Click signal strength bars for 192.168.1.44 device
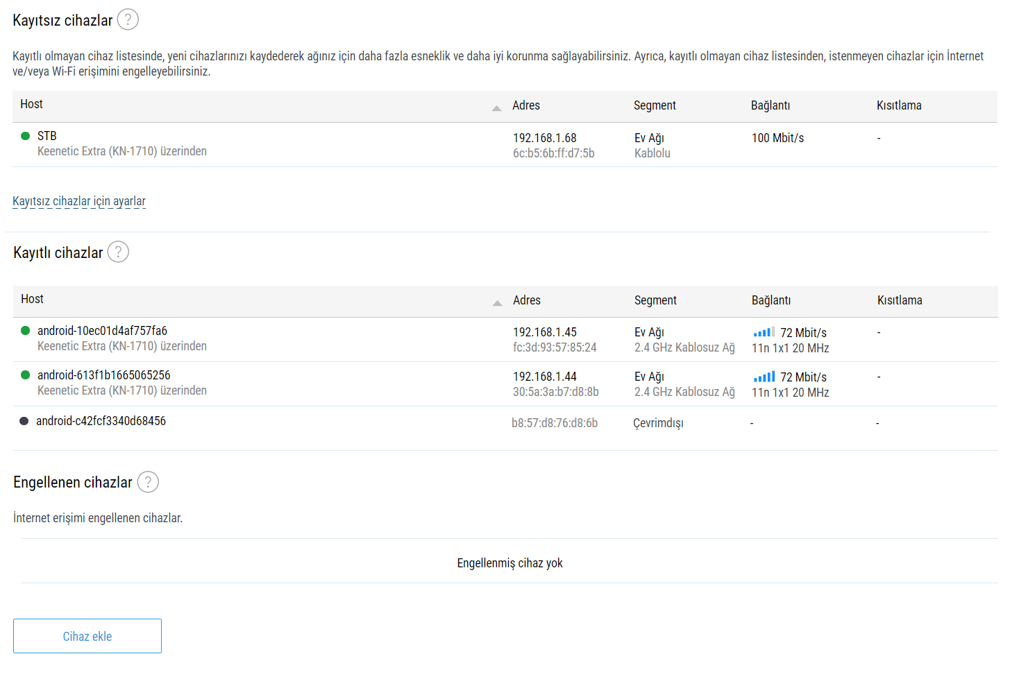Image resolution: width=1028 pixels, height=697 pixels. point(764,377)
